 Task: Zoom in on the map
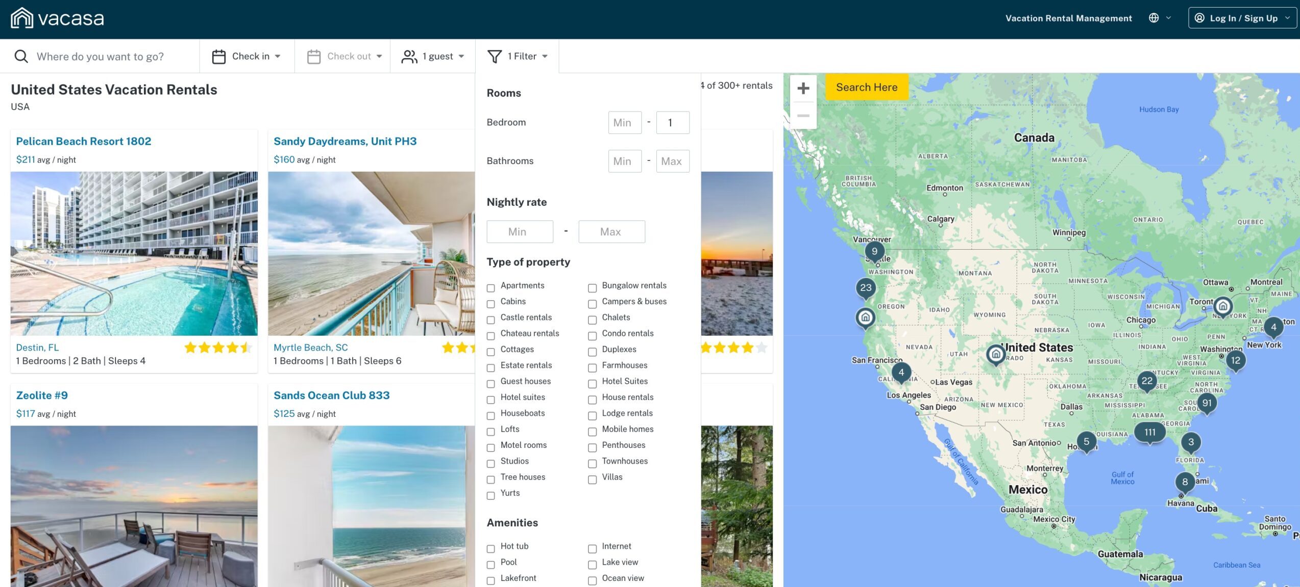point(802,88)
